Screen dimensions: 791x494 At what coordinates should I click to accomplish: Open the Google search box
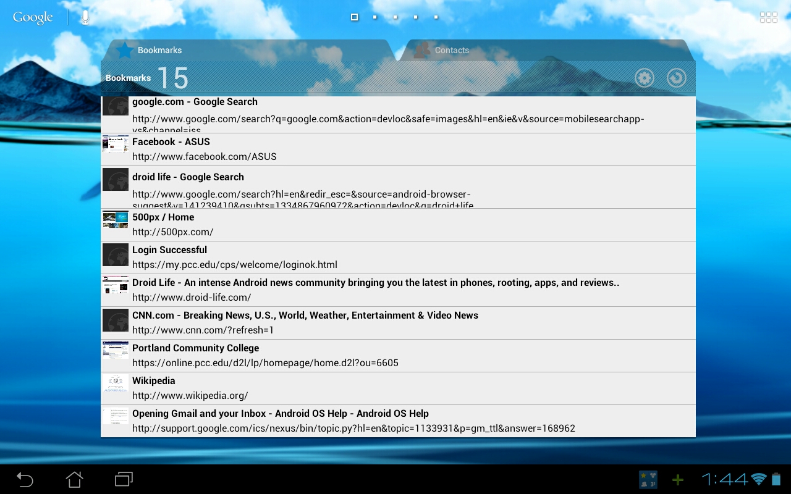click(x=33, y=17)
